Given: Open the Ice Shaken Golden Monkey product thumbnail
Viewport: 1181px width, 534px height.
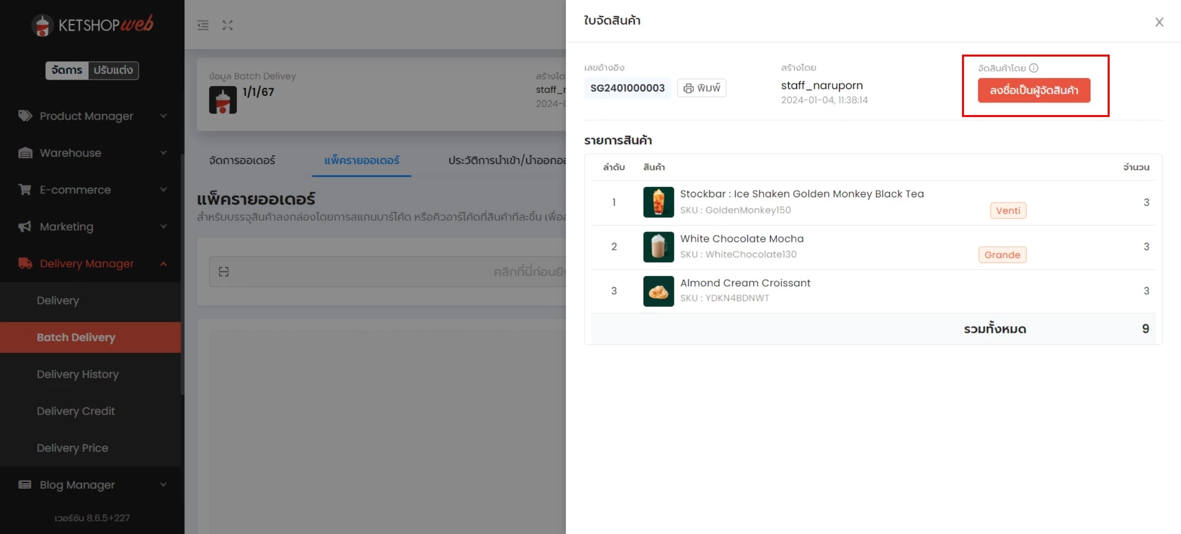Looking at the screenshot, I should click(x=658, y=202).
